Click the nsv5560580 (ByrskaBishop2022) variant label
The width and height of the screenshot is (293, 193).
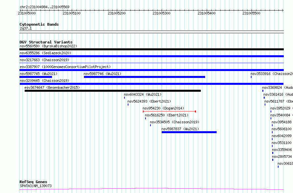48,46
